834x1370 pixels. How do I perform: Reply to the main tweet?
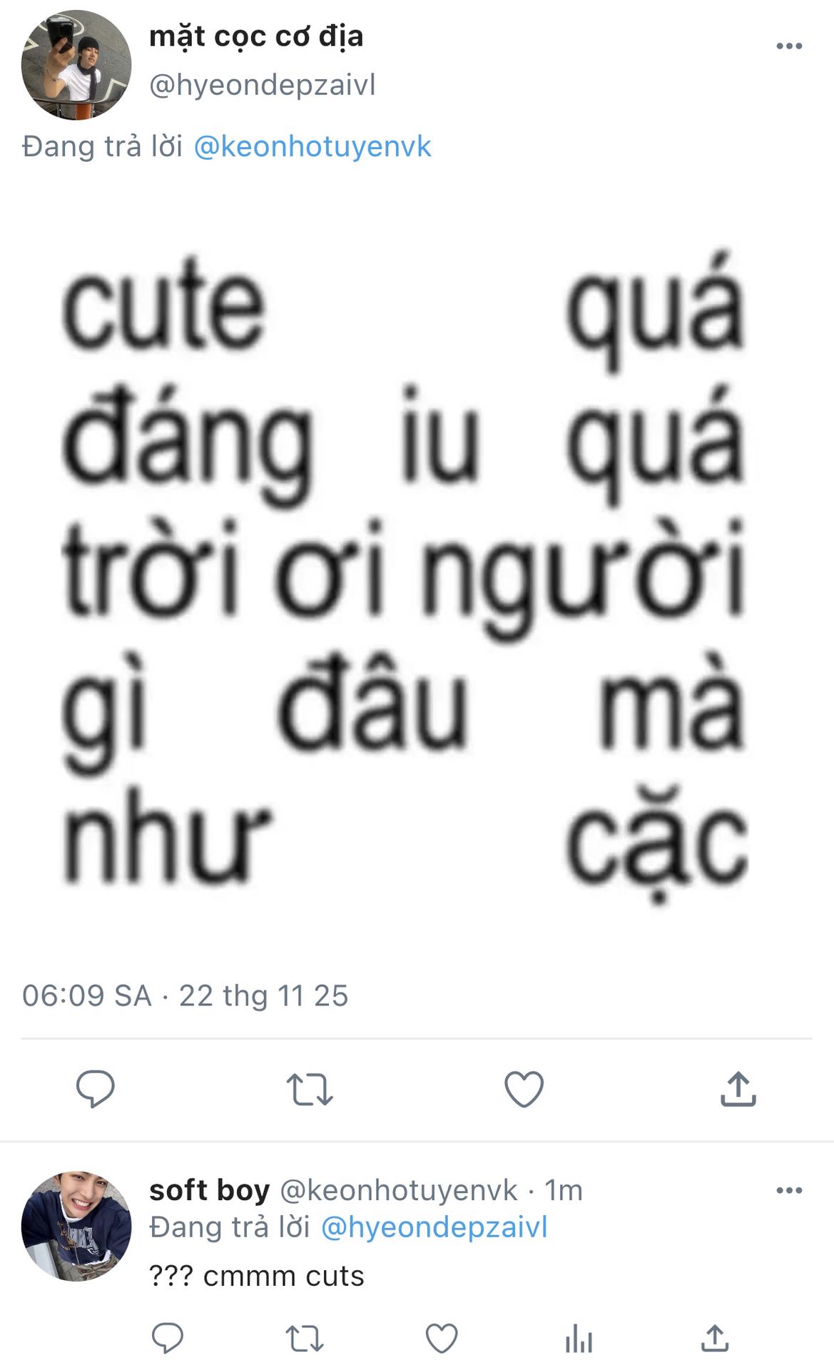point(95,1089)
